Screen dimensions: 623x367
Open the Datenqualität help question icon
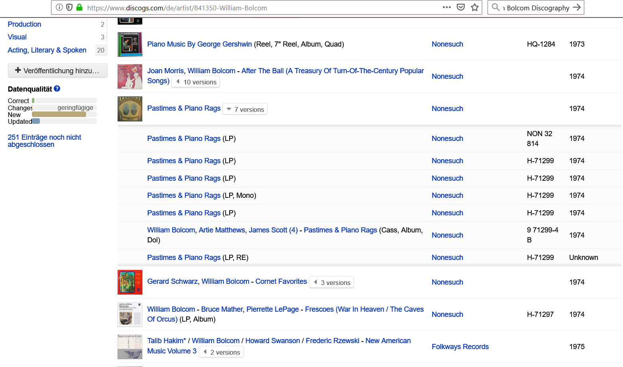(57, 89)
